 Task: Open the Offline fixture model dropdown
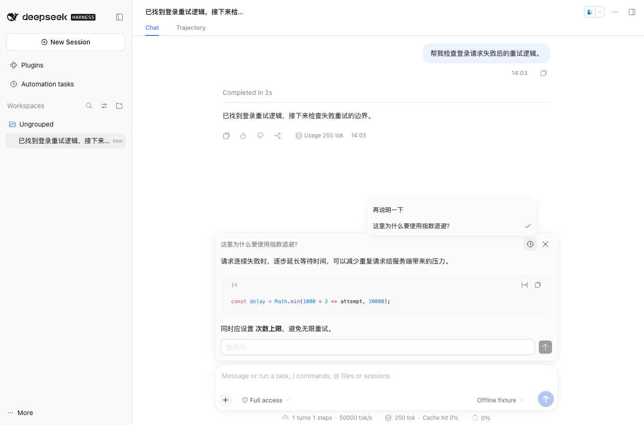coord(500,400)
